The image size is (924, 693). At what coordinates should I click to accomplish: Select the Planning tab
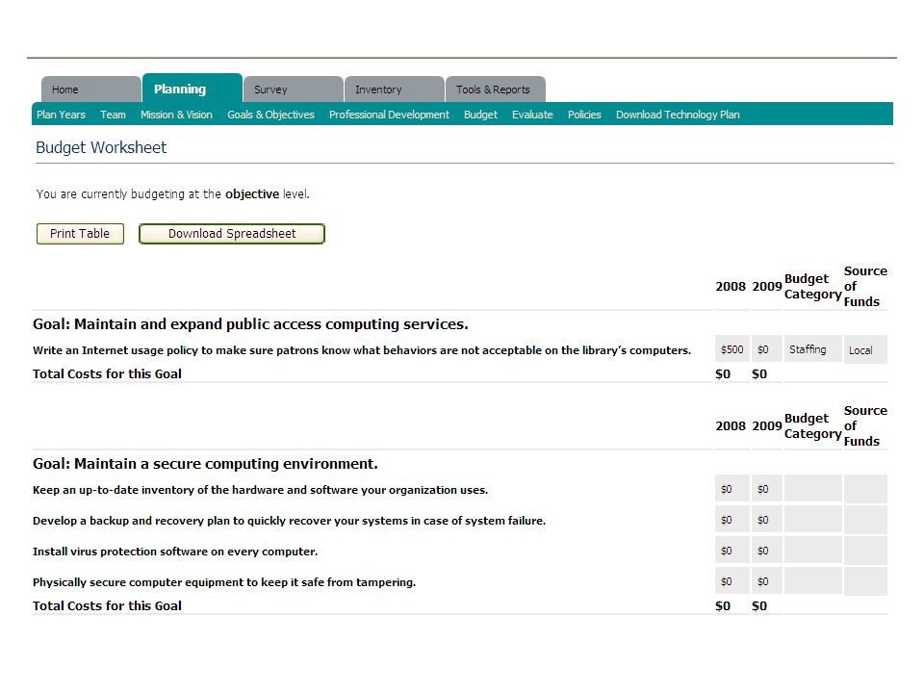click(192, 89)
